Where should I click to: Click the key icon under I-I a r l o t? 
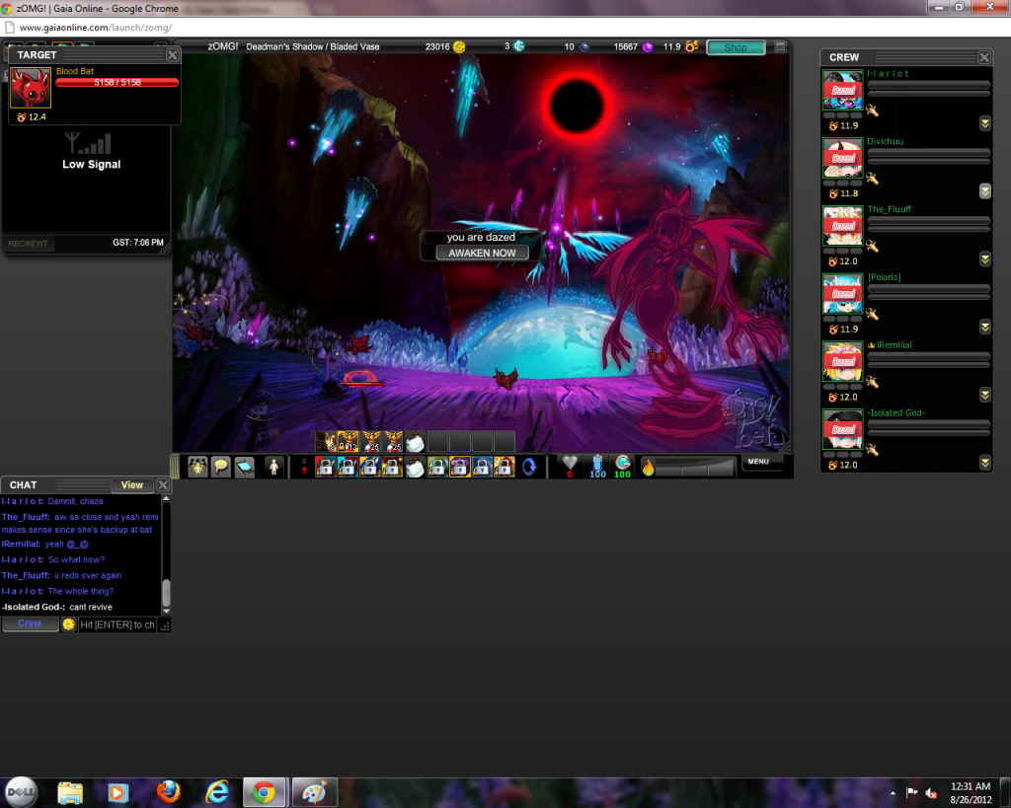coord(872,110)
